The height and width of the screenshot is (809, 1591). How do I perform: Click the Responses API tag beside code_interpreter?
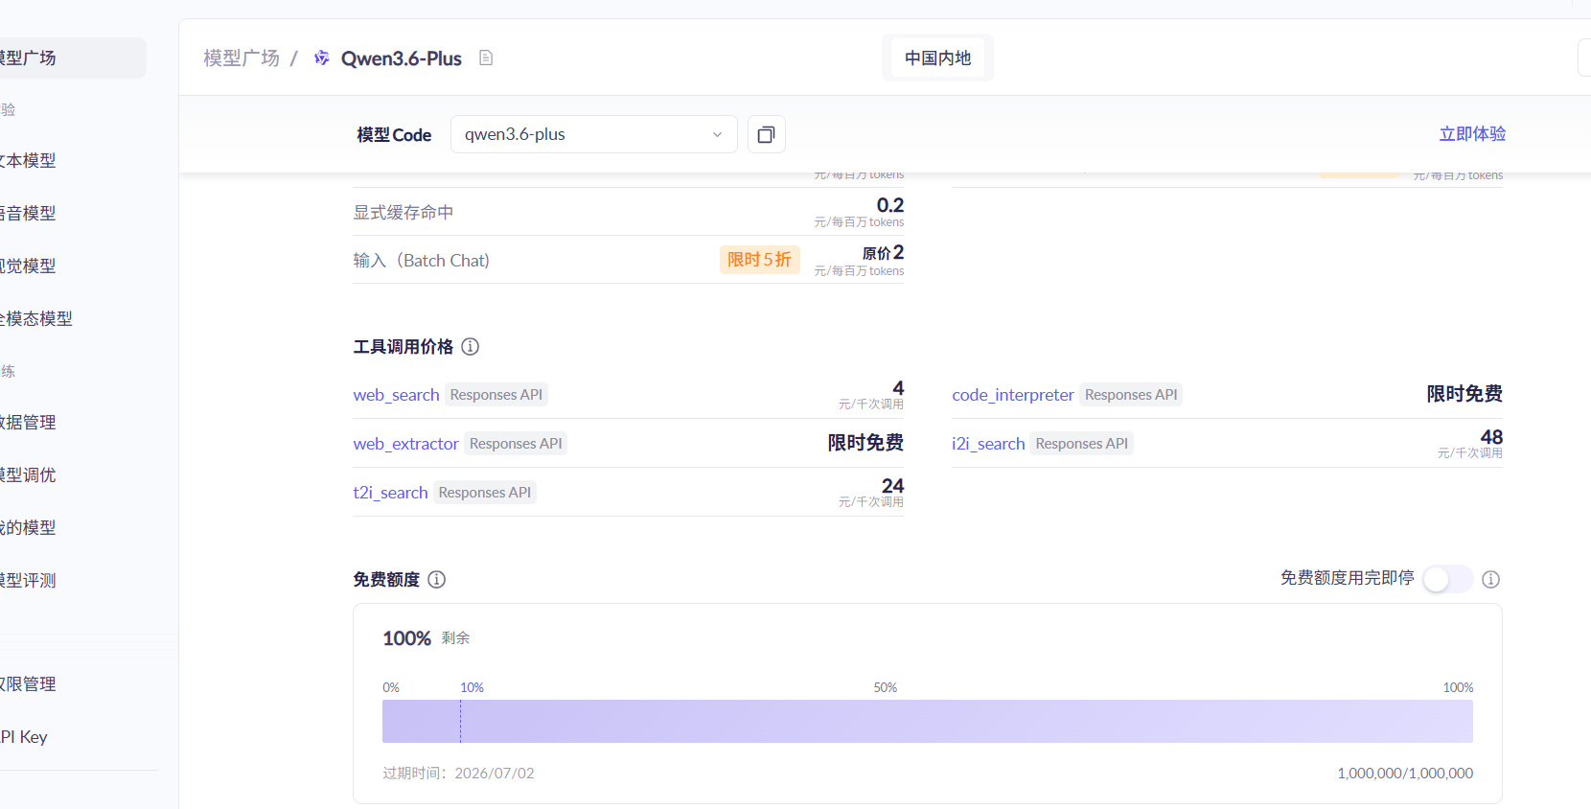point(1131,395)
